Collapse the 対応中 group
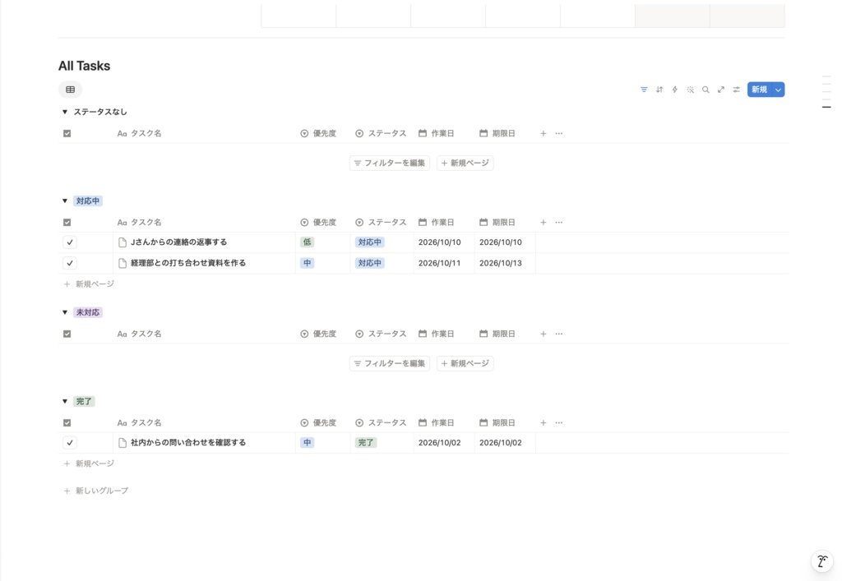Screen dimensions: 842x581 [65, 201]
